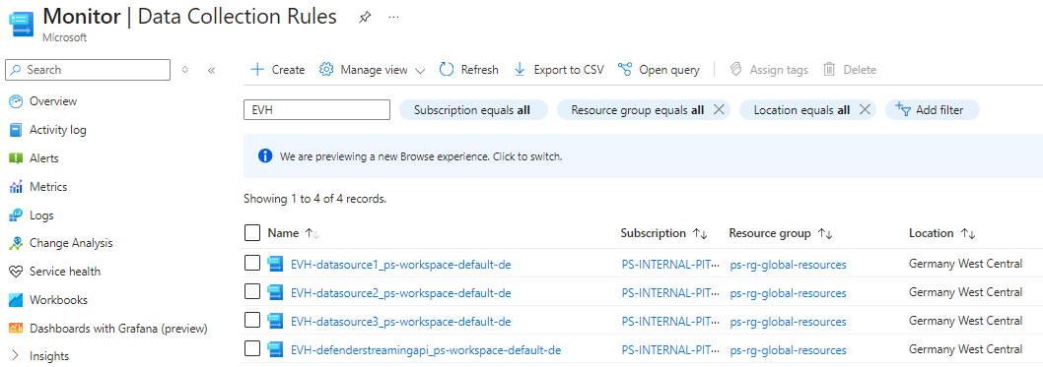Click the Alerts icon in sidebar
Image resolution: width=1043 pixels, height=367 pixels.
[x=16, y=158]
